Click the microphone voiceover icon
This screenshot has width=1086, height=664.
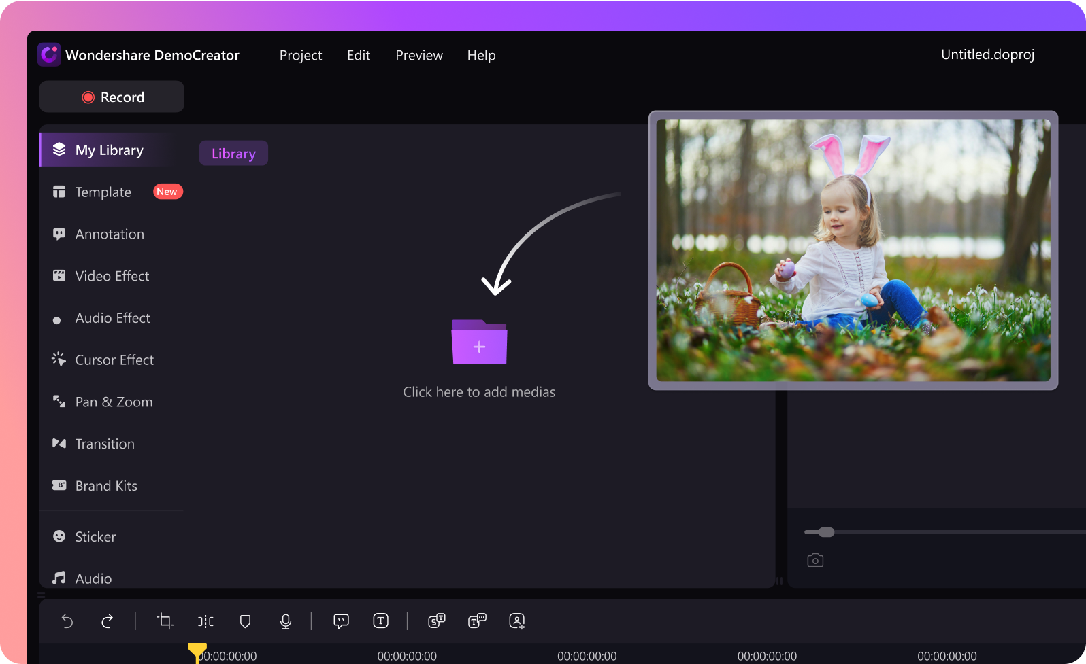[286, 621]
